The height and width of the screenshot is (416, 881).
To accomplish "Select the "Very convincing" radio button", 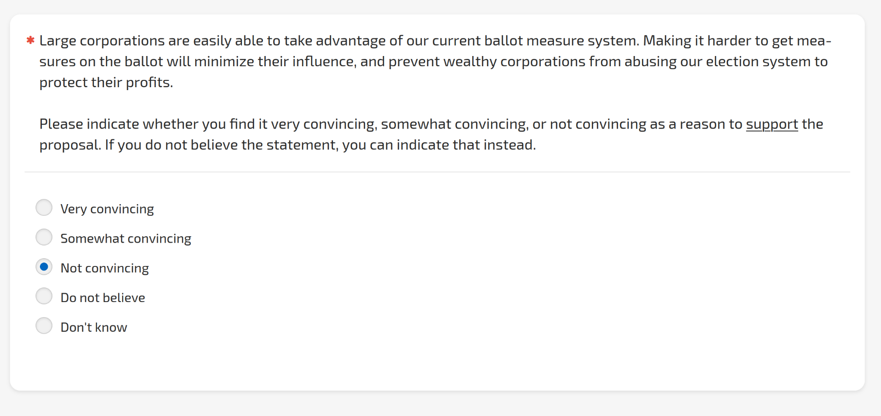I will [44, 208].
